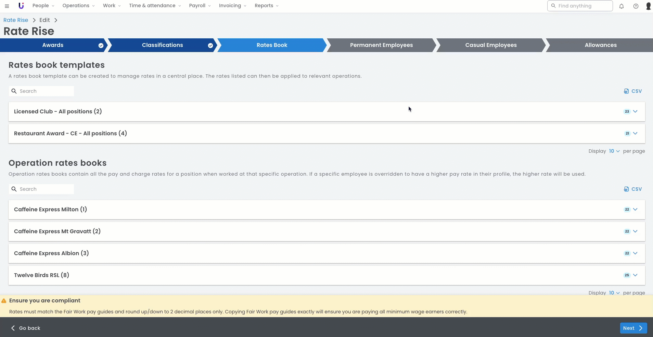The height and width of the screenshot is (337, 653).
Task: Open the Payroll menu
Action: pyautogui.click(x=200, y=6)
